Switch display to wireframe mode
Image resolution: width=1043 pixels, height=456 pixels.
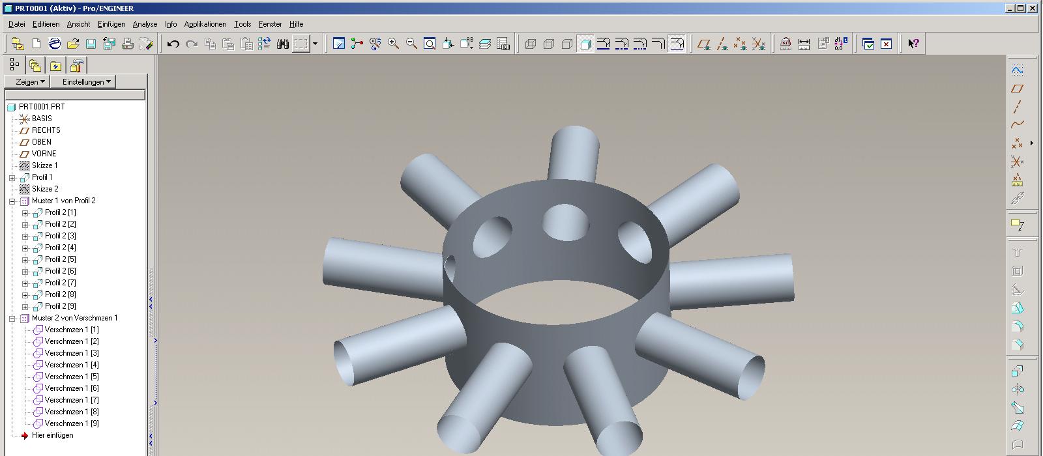pos(531,44)
